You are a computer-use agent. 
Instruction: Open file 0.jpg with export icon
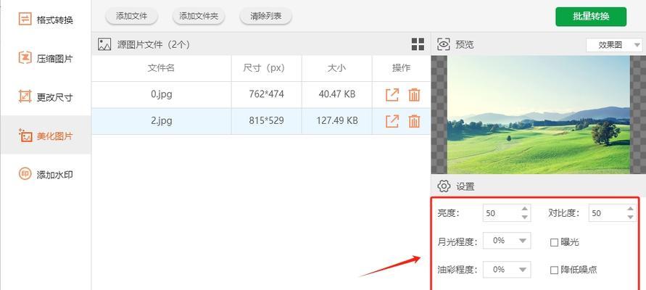(392, 95)
